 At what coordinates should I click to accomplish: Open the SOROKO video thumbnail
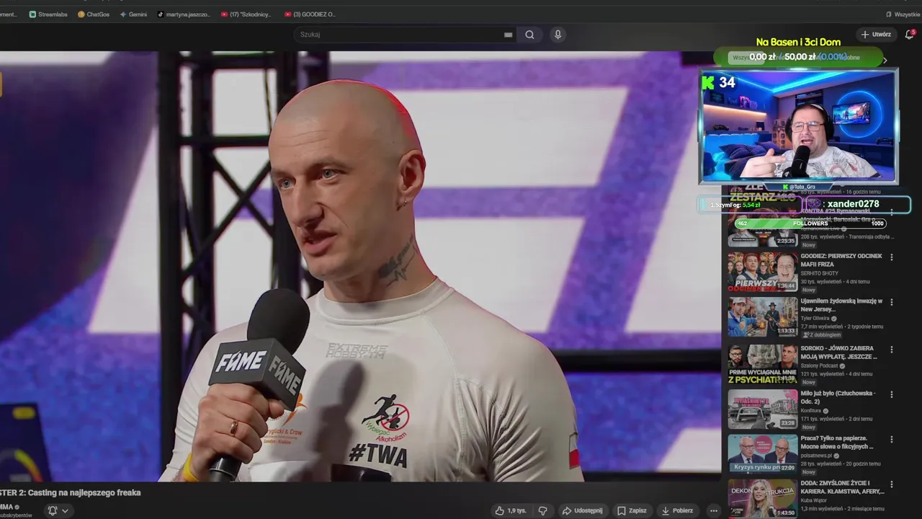(763, 365)
